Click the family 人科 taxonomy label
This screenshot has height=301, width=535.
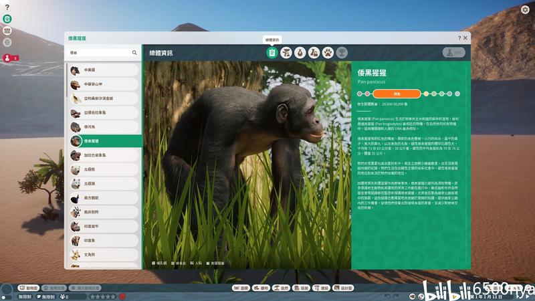[x=196, y=263]
